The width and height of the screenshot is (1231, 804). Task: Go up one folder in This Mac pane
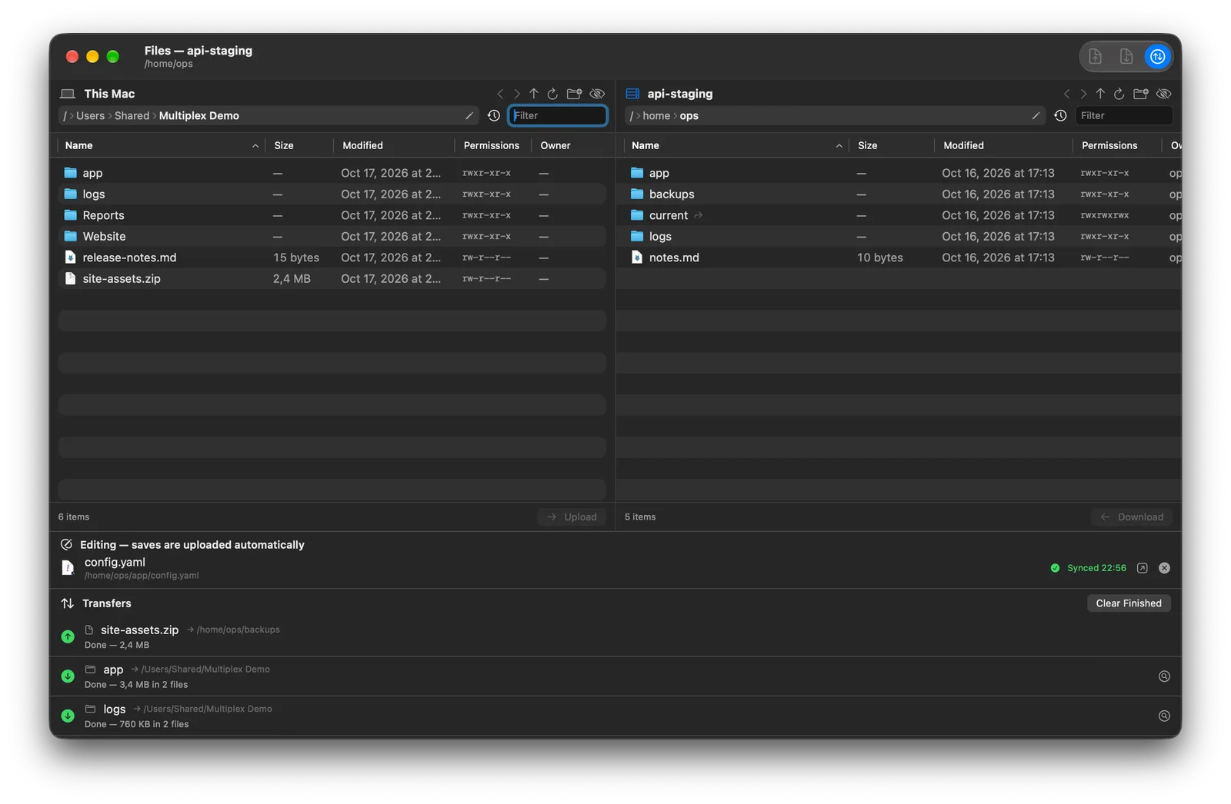click(x=534, y=94)
